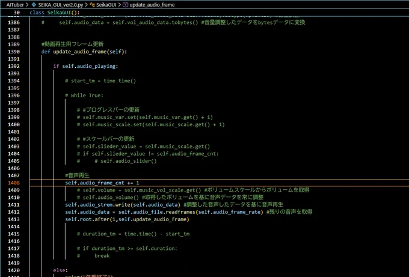409x277 pixels.
Task: Click the commented break statement
Action: (93, 256)
